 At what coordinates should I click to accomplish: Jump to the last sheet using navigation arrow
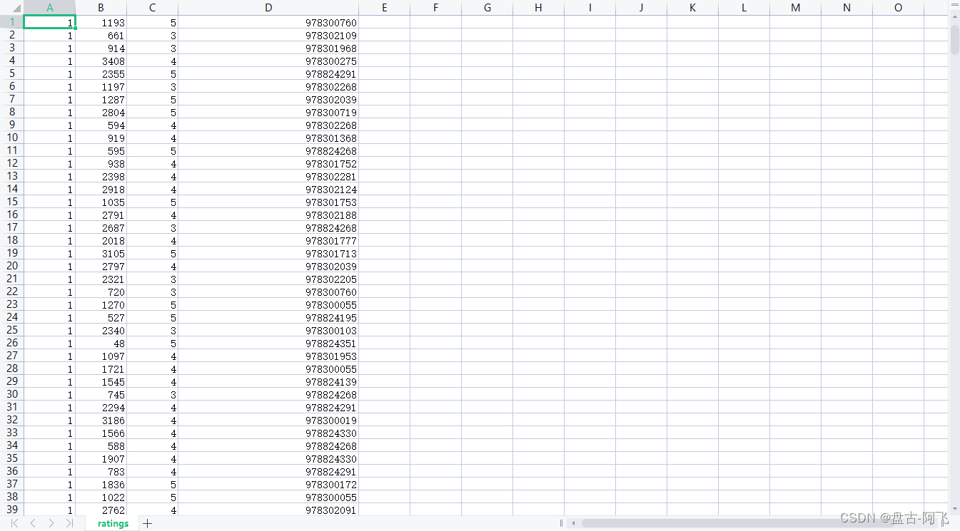pyautogui.click(x=69, y=523)
